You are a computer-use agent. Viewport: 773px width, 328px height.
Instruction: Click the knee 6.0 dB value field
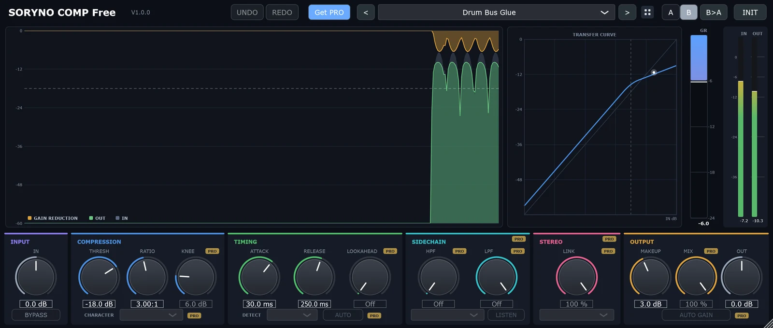click(x=196, y=304)
